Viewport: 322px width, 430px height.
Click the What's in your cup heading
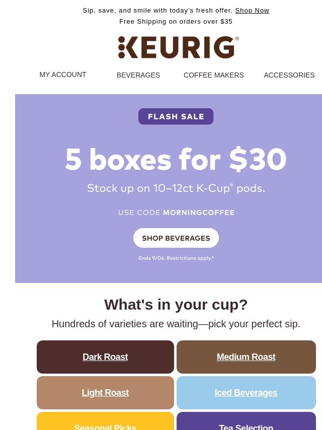point(176,305)
